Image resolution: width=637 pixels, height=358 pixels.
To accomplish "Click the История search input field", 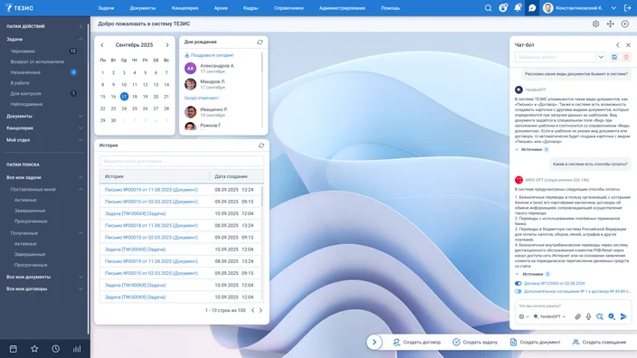I will [182, 161].
